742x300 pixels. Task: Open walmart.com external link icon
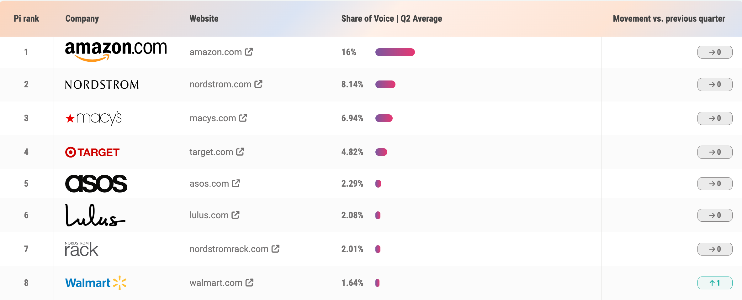click(x=249, y=282)
